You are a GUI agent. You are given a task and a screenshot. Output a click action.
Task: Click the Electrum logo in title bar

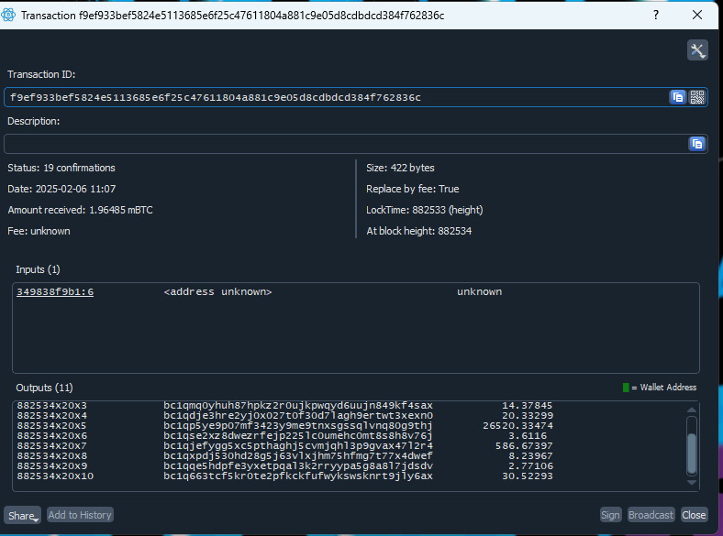pyautogui.click(x=8, y=15)
